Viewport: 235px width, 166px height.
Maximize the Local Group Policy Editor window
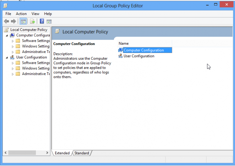(216, 4)
